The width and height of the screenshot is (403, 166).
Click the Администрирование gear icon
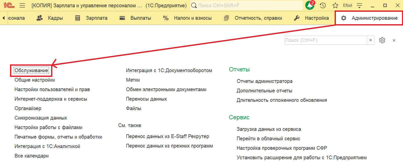tap(344, 18)
